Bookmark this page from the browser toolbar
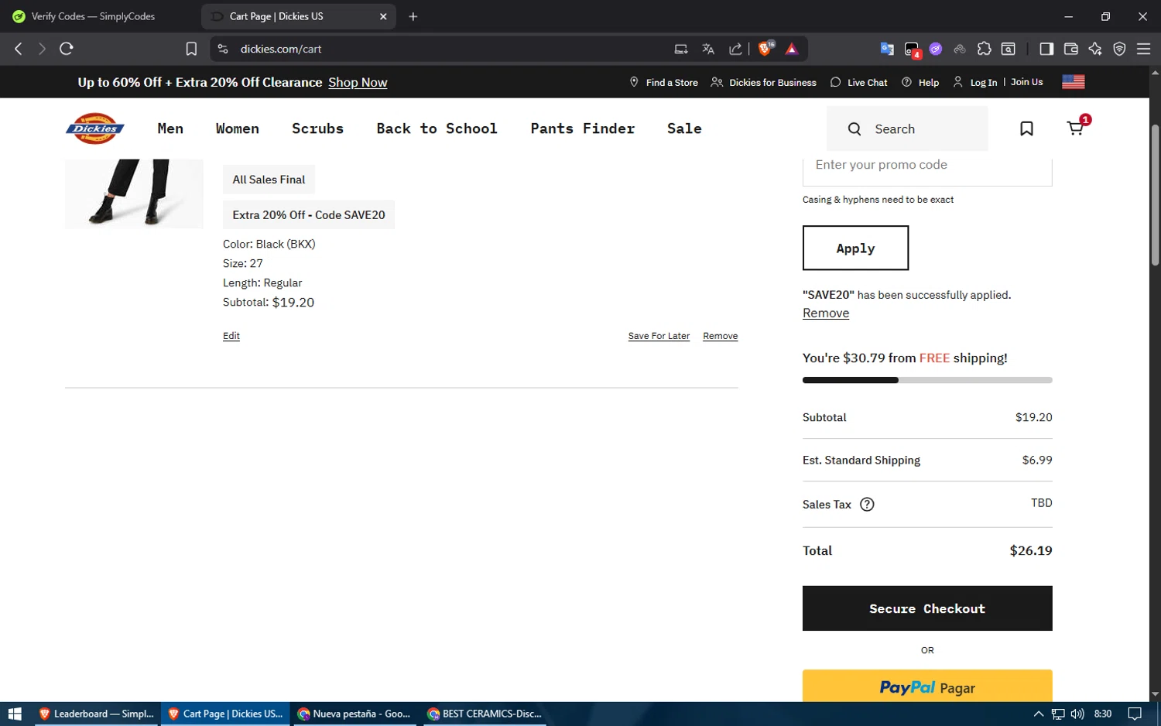The image size is (1161, 726). pos(191,49)
